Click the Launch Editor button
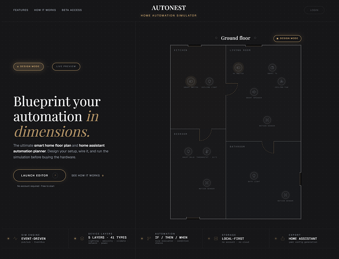The width and height of the screenshot is (339, 259). click(x=39, y=176)
